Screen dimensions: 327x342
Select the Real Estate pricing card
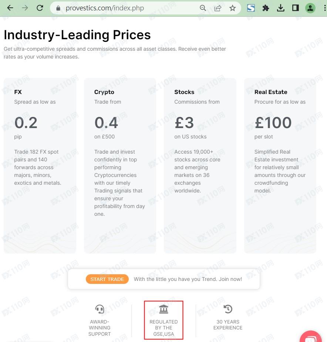(x=280, y=165)
